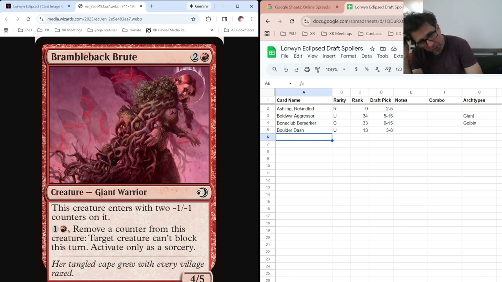Open the yoga routines bookmark folder
The height and width of the screenshot is (282, 502).
pos(102,30)
